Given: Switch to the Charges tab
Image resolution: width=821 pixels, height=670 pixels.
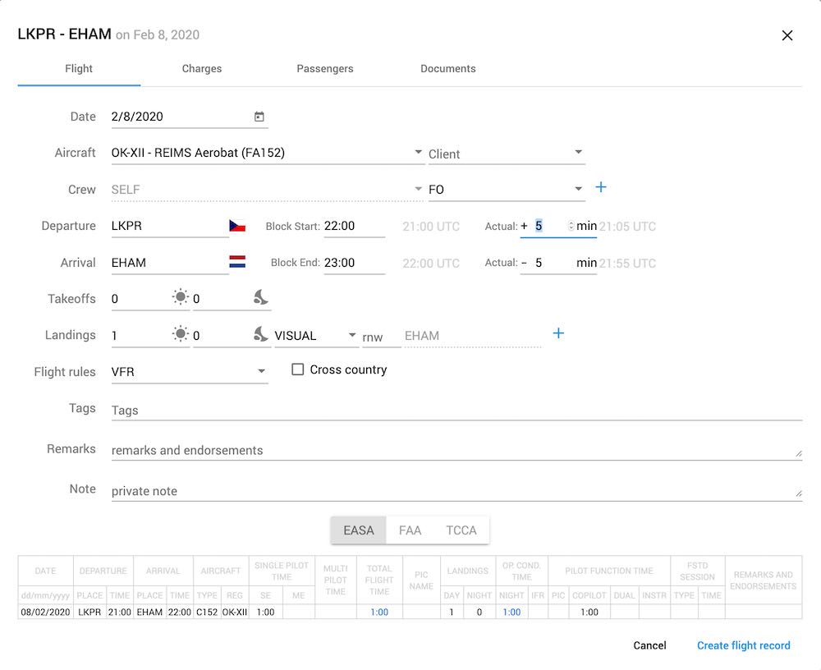Looking at the screenshot, I should (x=202, y=69).
